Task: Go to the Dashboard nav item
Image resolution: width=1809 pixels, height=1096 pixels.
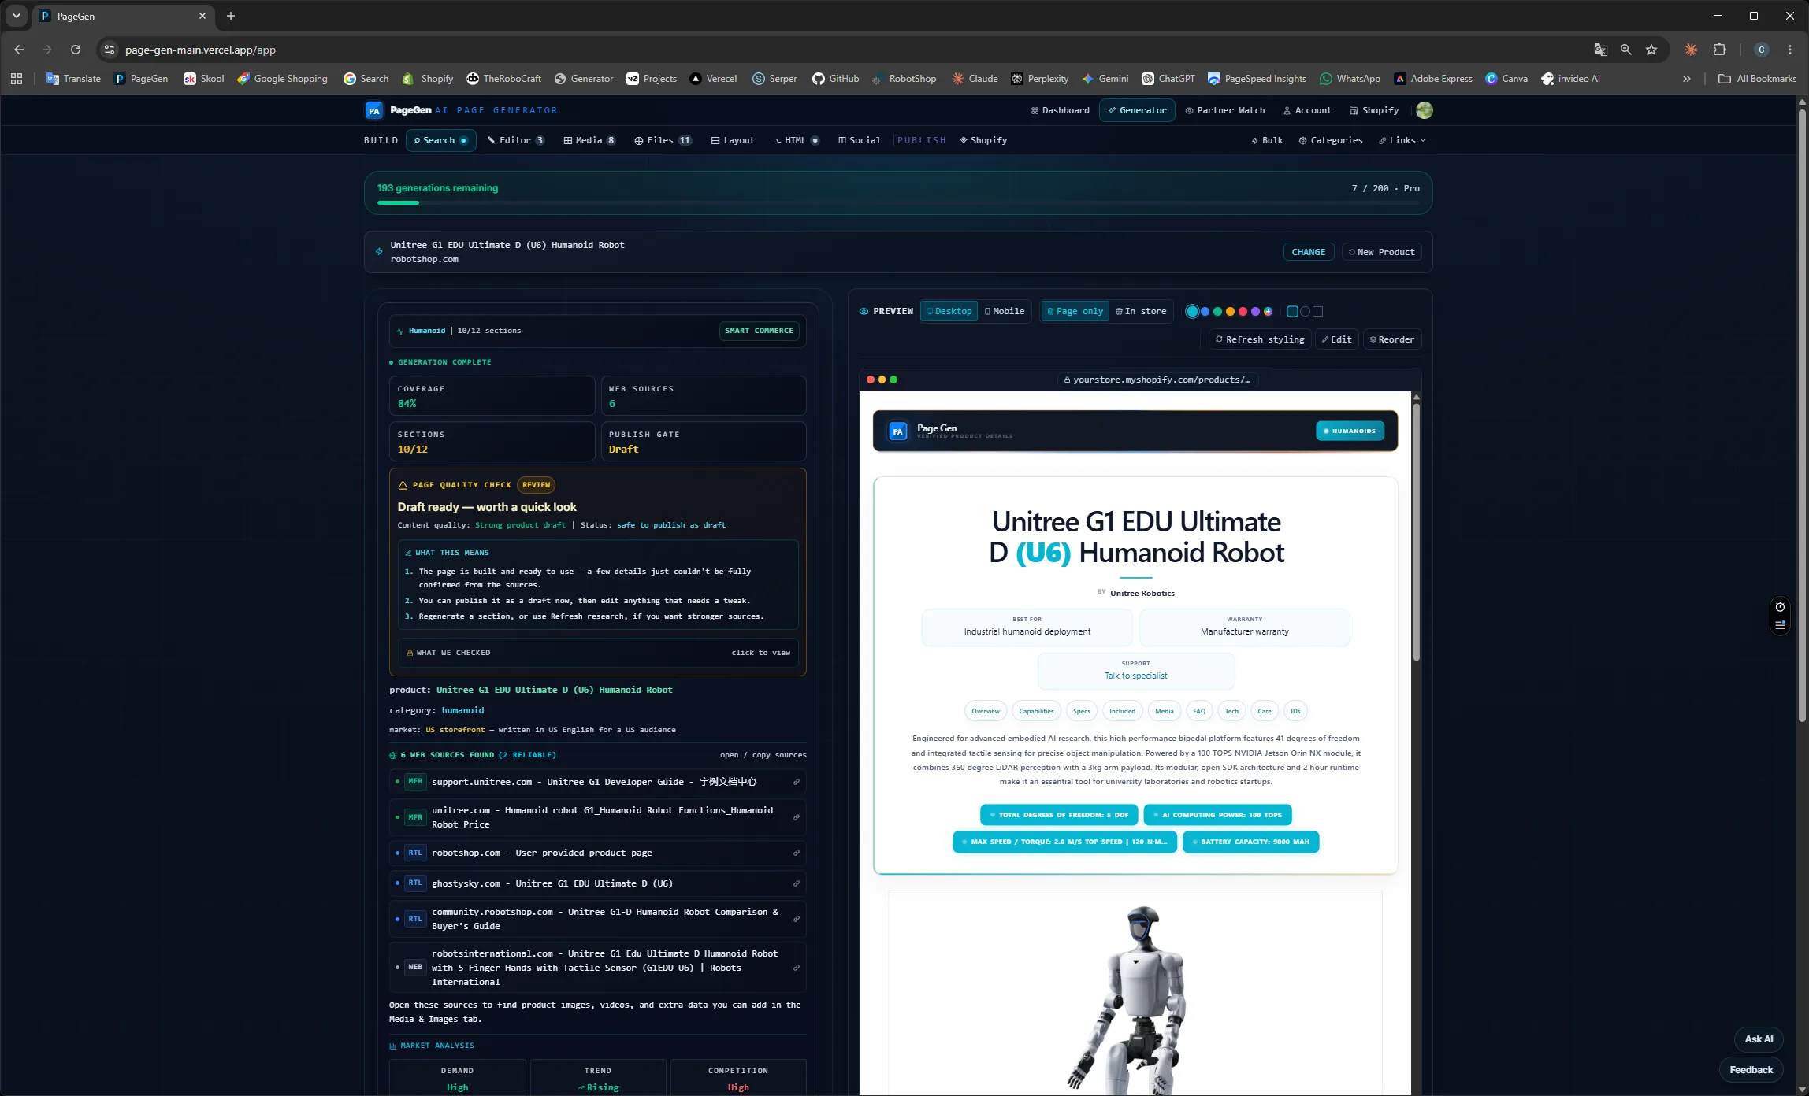Action: (x=1060, y=110)
